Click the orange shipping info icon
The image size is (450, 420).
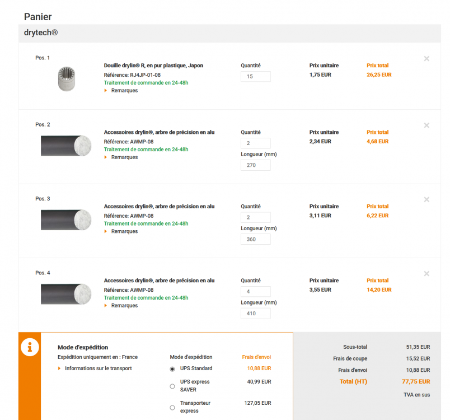[30, 347]
